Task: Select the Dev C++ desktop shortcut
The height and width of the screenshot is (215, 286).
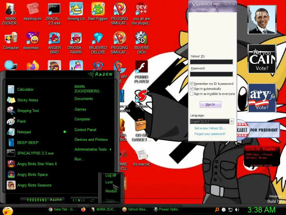Action: [141, 14]
